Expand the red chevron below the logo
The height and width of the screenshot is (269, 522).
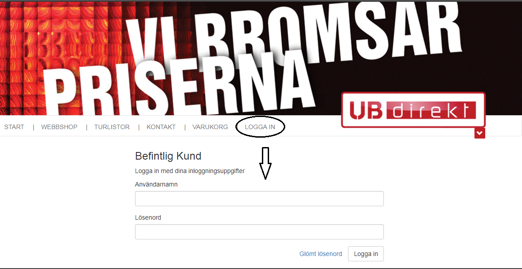(480, 133)
